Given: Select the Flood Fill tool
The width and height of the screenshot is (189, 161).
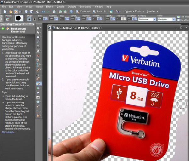Looking at the screenshot, I should coord(38,88).
